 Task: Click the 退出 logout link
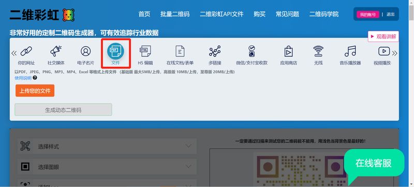point(390,15)
